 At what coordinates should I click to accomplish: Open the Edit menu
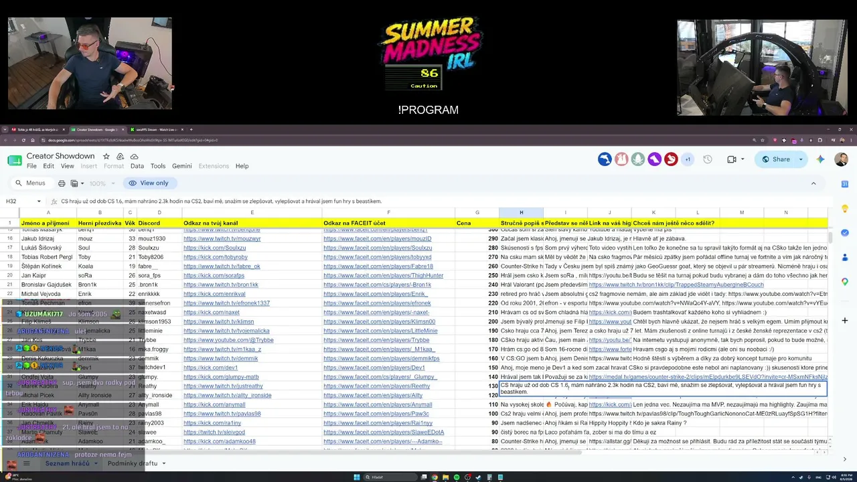49,166
